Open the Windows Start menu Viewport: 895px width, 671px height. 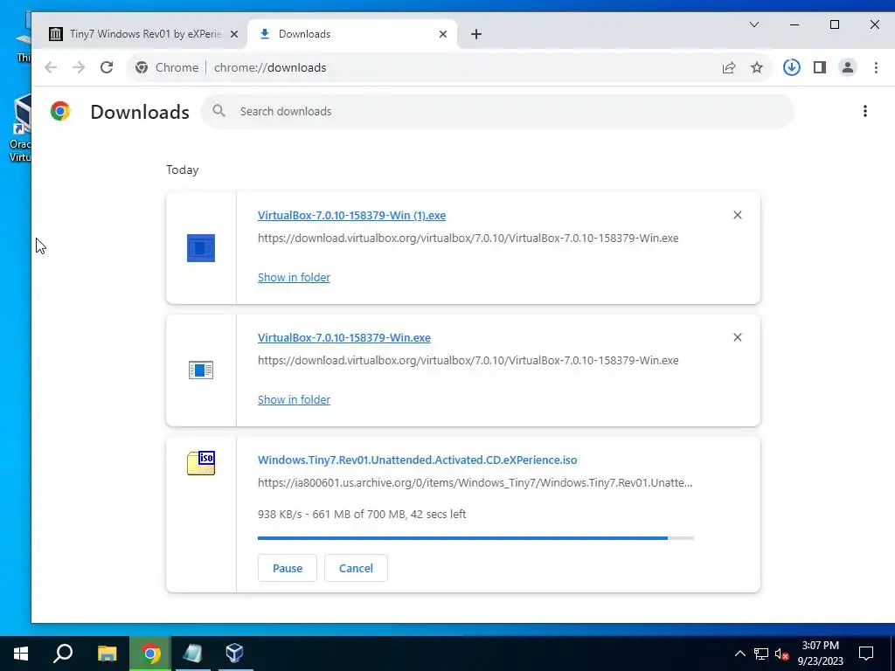pos(21,654)
